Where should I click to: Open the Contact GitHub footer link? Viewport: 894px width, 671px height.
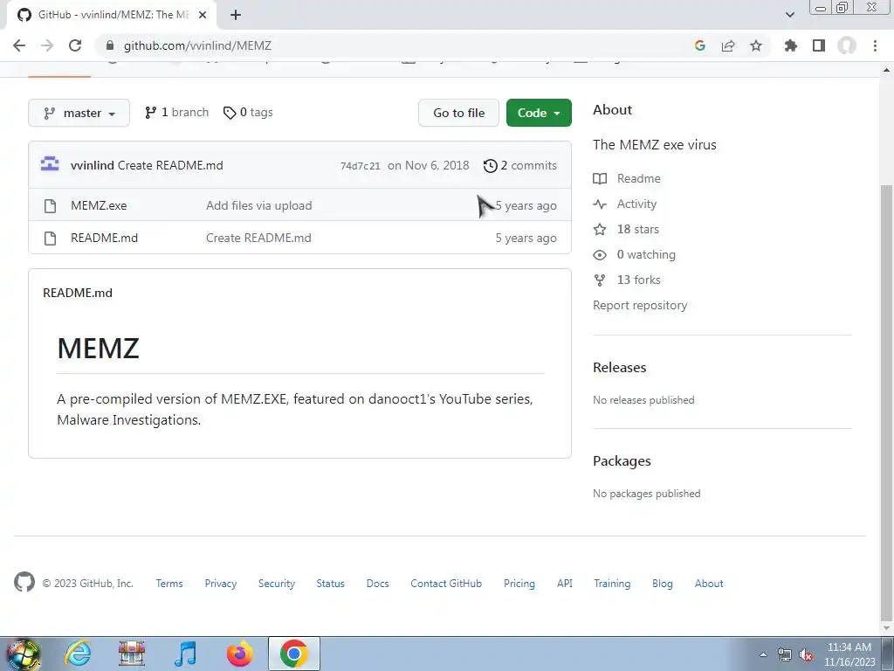coord(446,584)
